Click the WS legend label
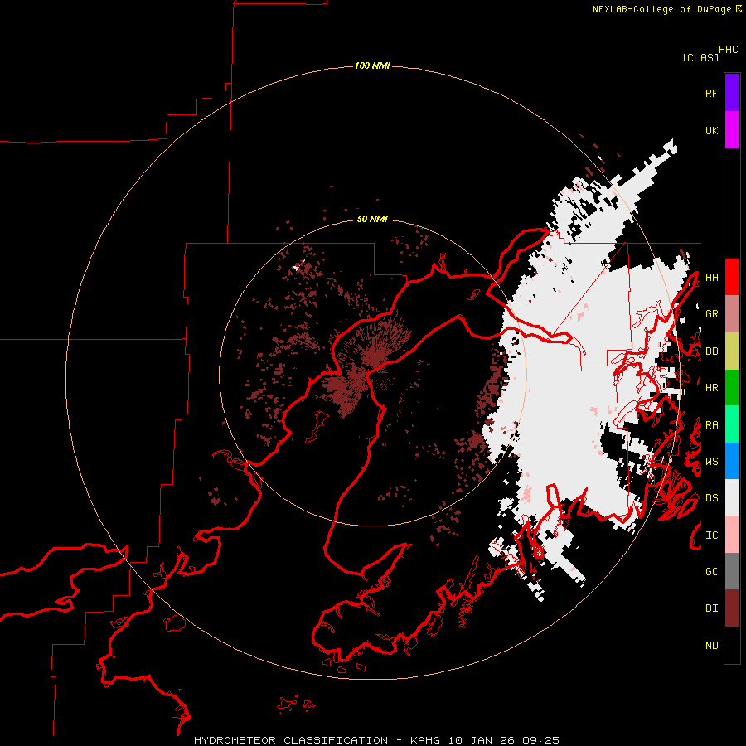The image size is (746, 746). click(x=711, y=462)
